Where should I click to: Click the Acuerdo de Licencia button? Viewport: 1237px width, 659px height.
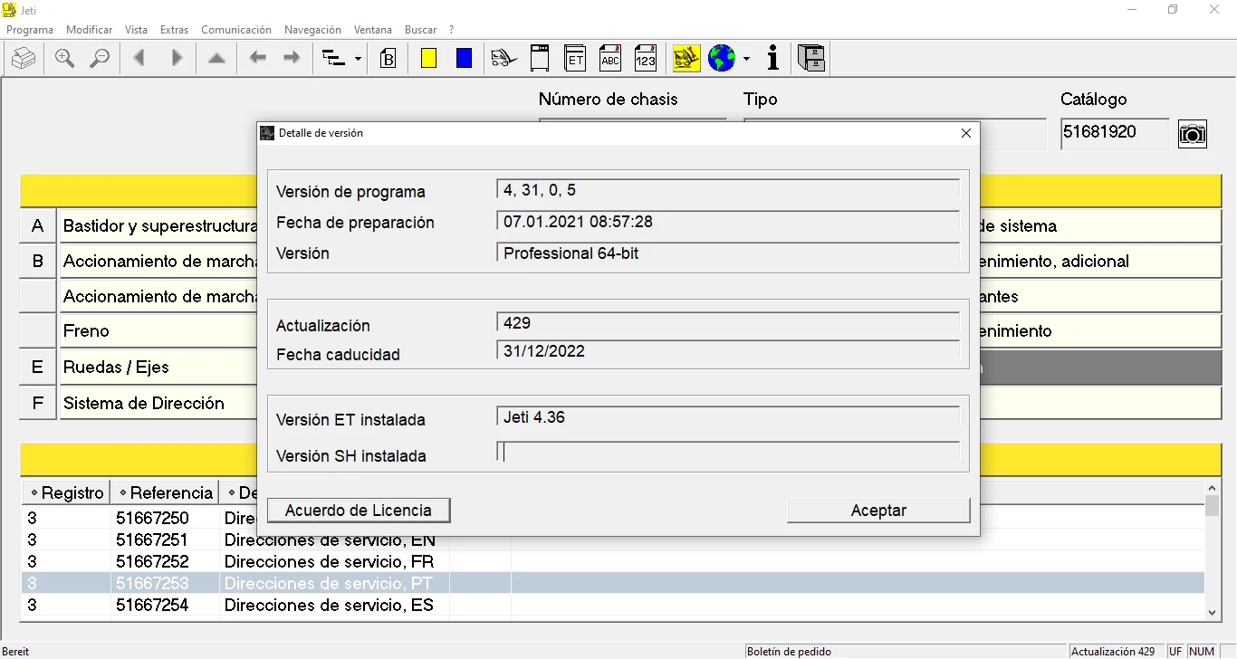click(x=359, y=511)
